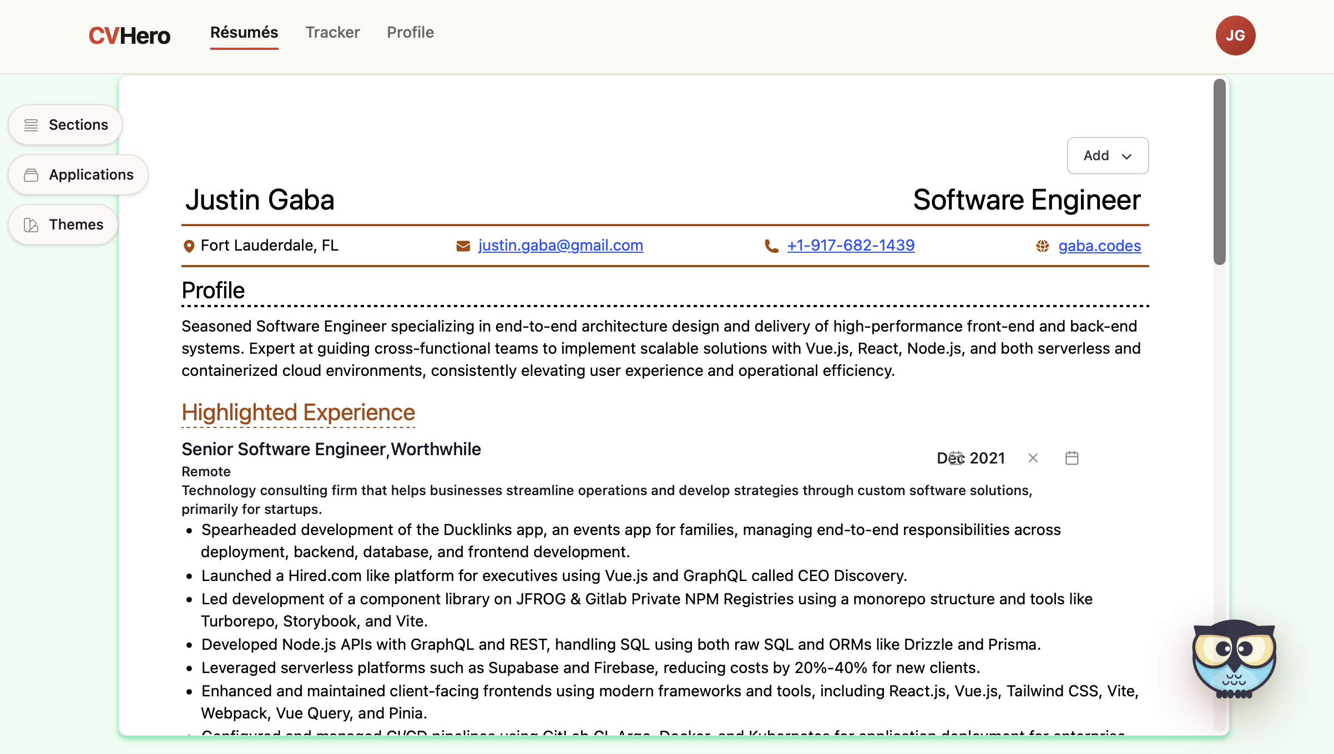Click the CEO Discovery bullet point
The height and width of the screenshot is (754, 1334).
click(554, 576)
